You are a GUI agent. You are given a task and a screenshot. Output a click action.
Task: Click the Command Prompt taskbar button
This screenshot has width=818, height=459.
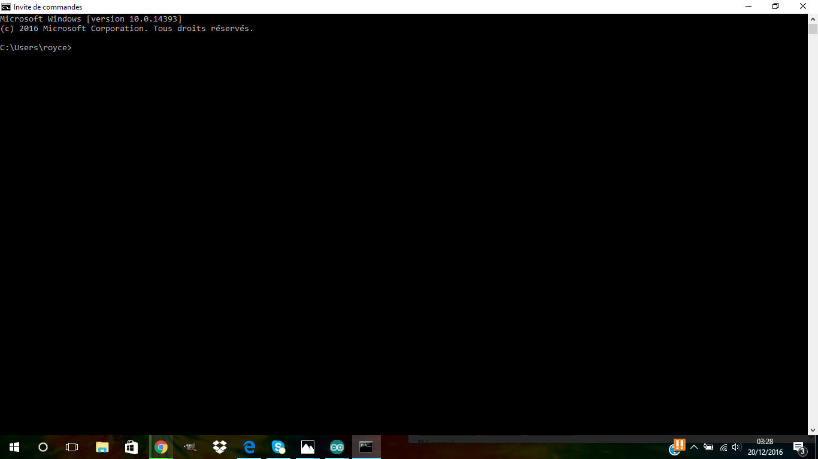(366, 447)
